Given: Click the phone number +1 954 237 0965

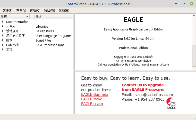Looking at the screenshot, I should point(150,99).
